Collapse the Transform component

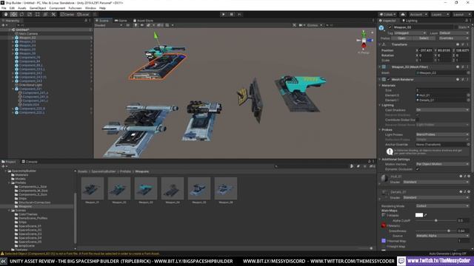(380, 44)
